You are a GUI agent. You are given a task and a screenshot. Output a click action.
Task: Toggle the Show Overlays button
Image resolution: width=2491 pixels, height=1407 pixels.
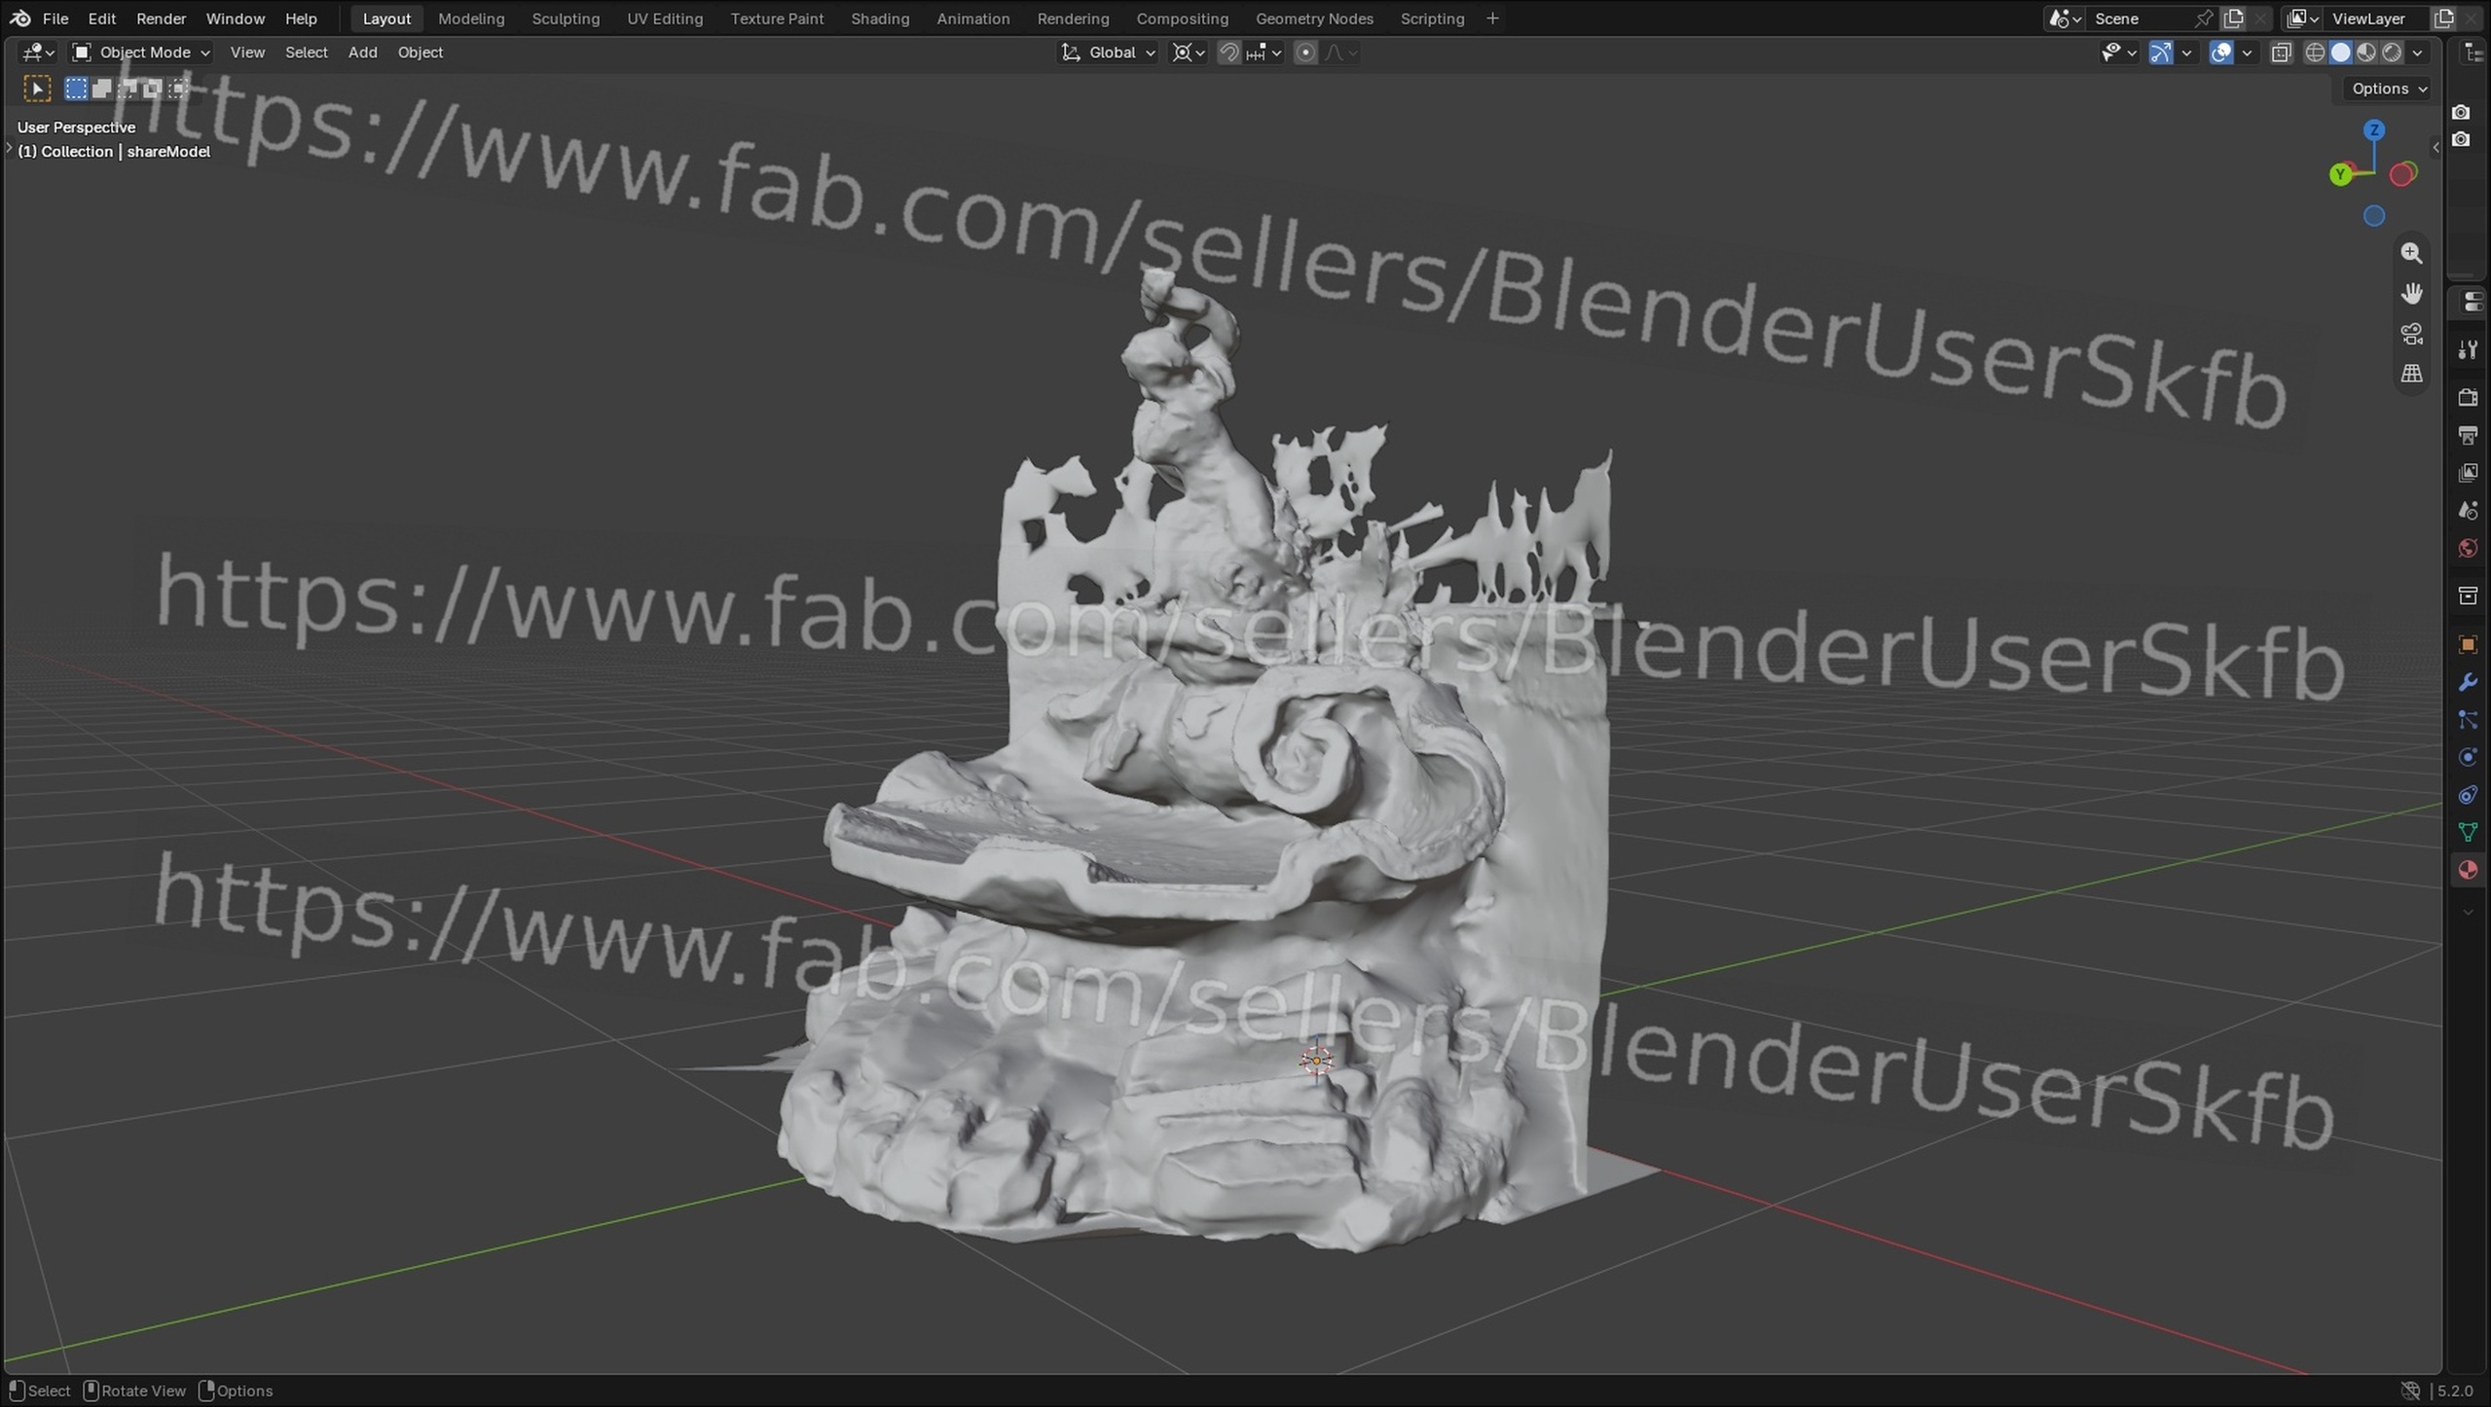(2221, 53)
